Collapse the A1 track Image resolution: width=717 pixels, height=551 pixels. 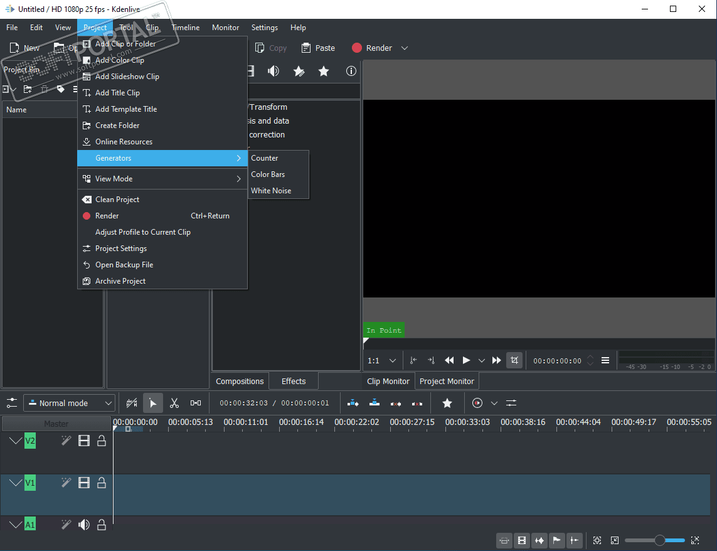(x=16, y=525)
